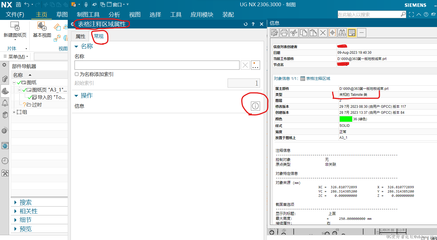Open the roles tools sidebar tab
437x240 pixels.
point(5,173)
